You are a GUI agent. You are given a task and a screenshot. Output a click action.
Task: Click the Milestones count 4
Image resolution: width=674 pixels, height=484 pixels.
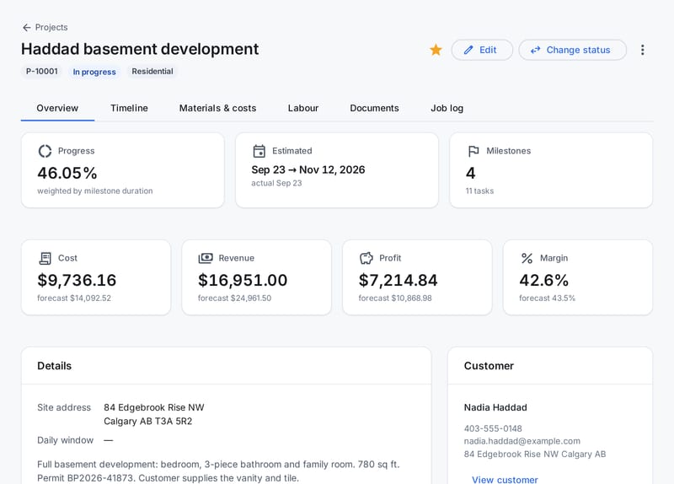[471, 173]
